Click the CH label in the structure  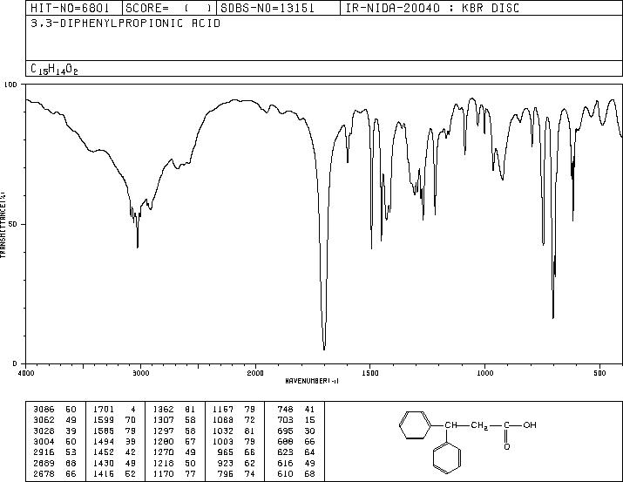coord(451,425)
